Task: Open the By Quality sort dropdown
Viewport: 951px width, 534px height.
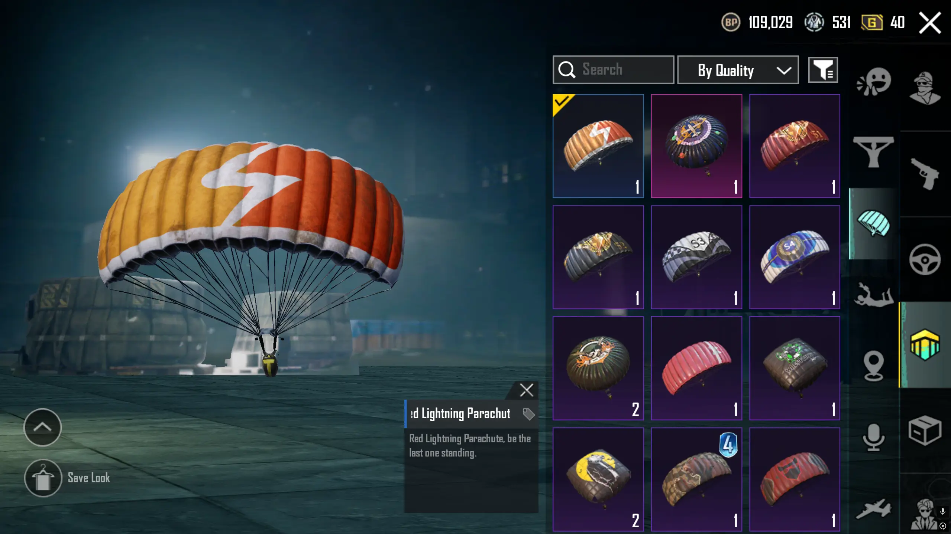Action: coord(738,70)
